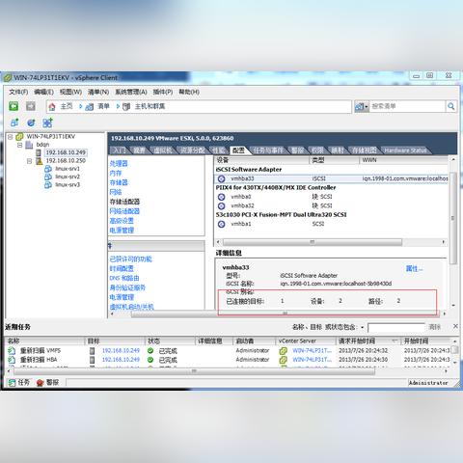Select the vmhba32 adapter row

[331, 205]
